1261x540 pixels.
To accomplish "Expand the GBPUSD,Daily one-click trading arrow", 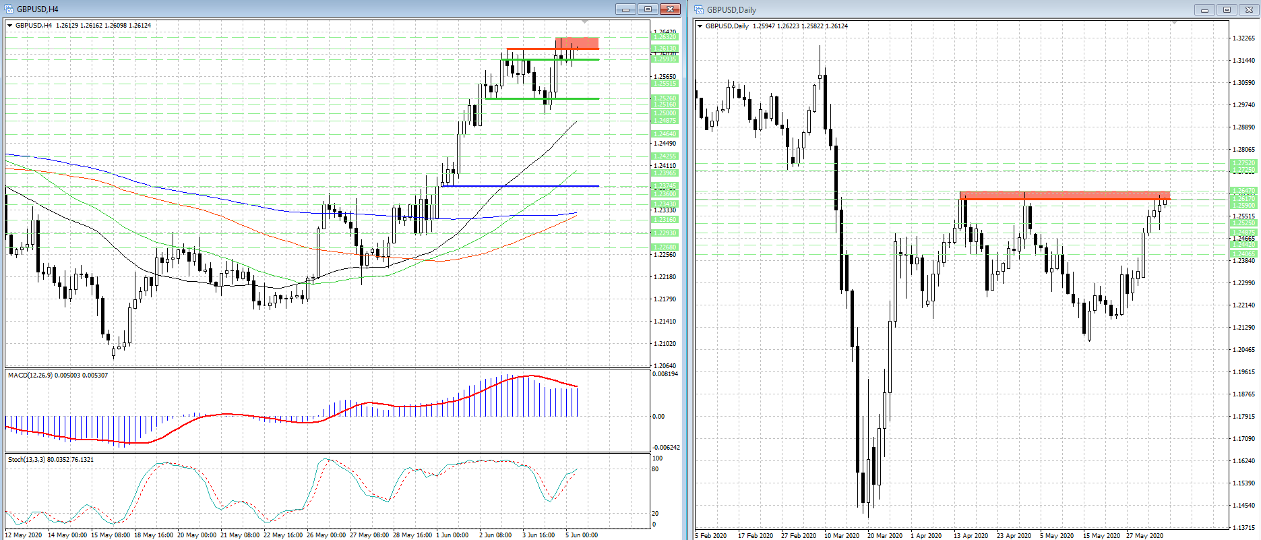I will pos(700,26).
